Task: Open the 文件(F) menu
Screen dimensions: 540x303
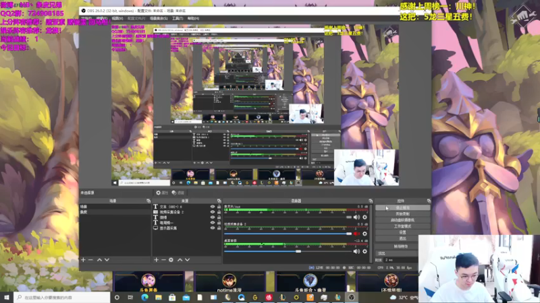Action: pos(86,18)
